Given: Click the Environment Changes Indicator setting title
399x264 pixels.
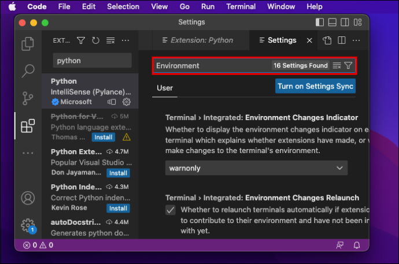Looking at the screenshot, I should [x=261, y=118].
